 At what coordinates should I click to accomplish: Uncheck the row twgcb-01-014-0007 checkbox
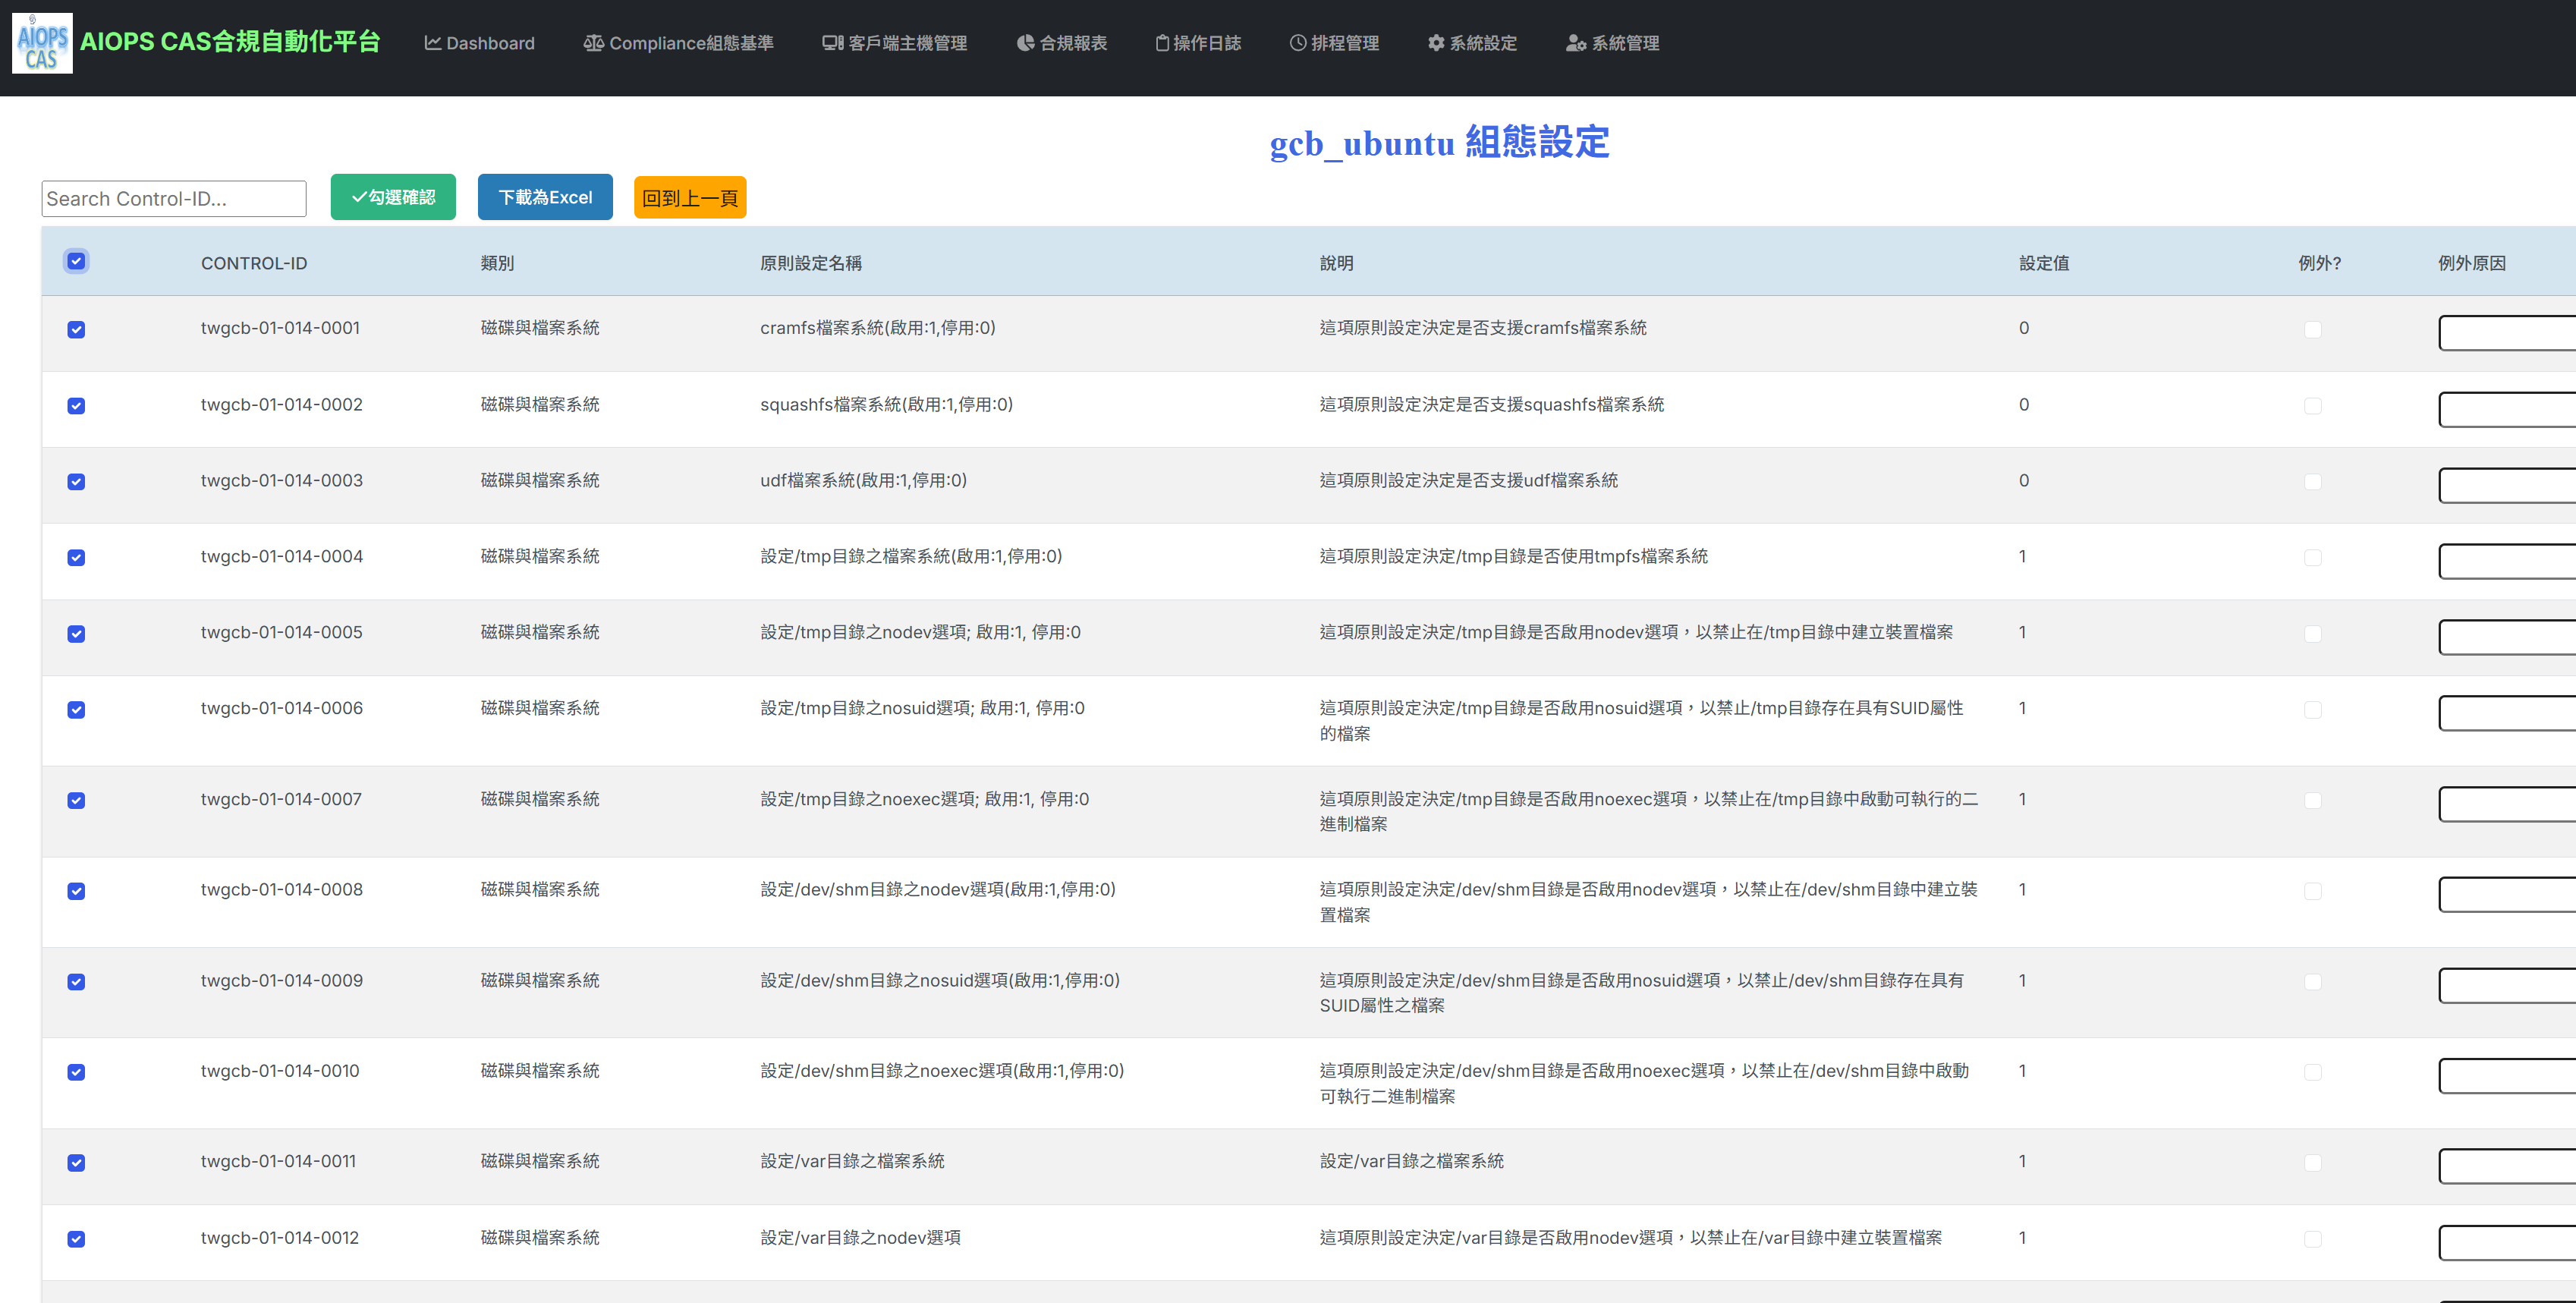tap(76, 801)
